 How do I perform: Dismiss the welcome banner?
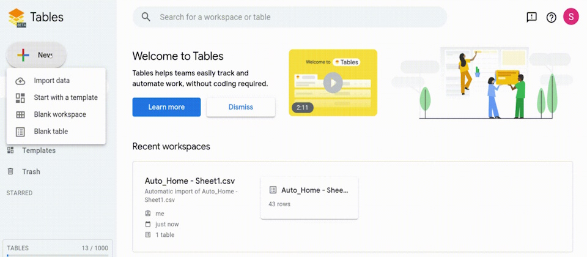[x=240, y=107]
